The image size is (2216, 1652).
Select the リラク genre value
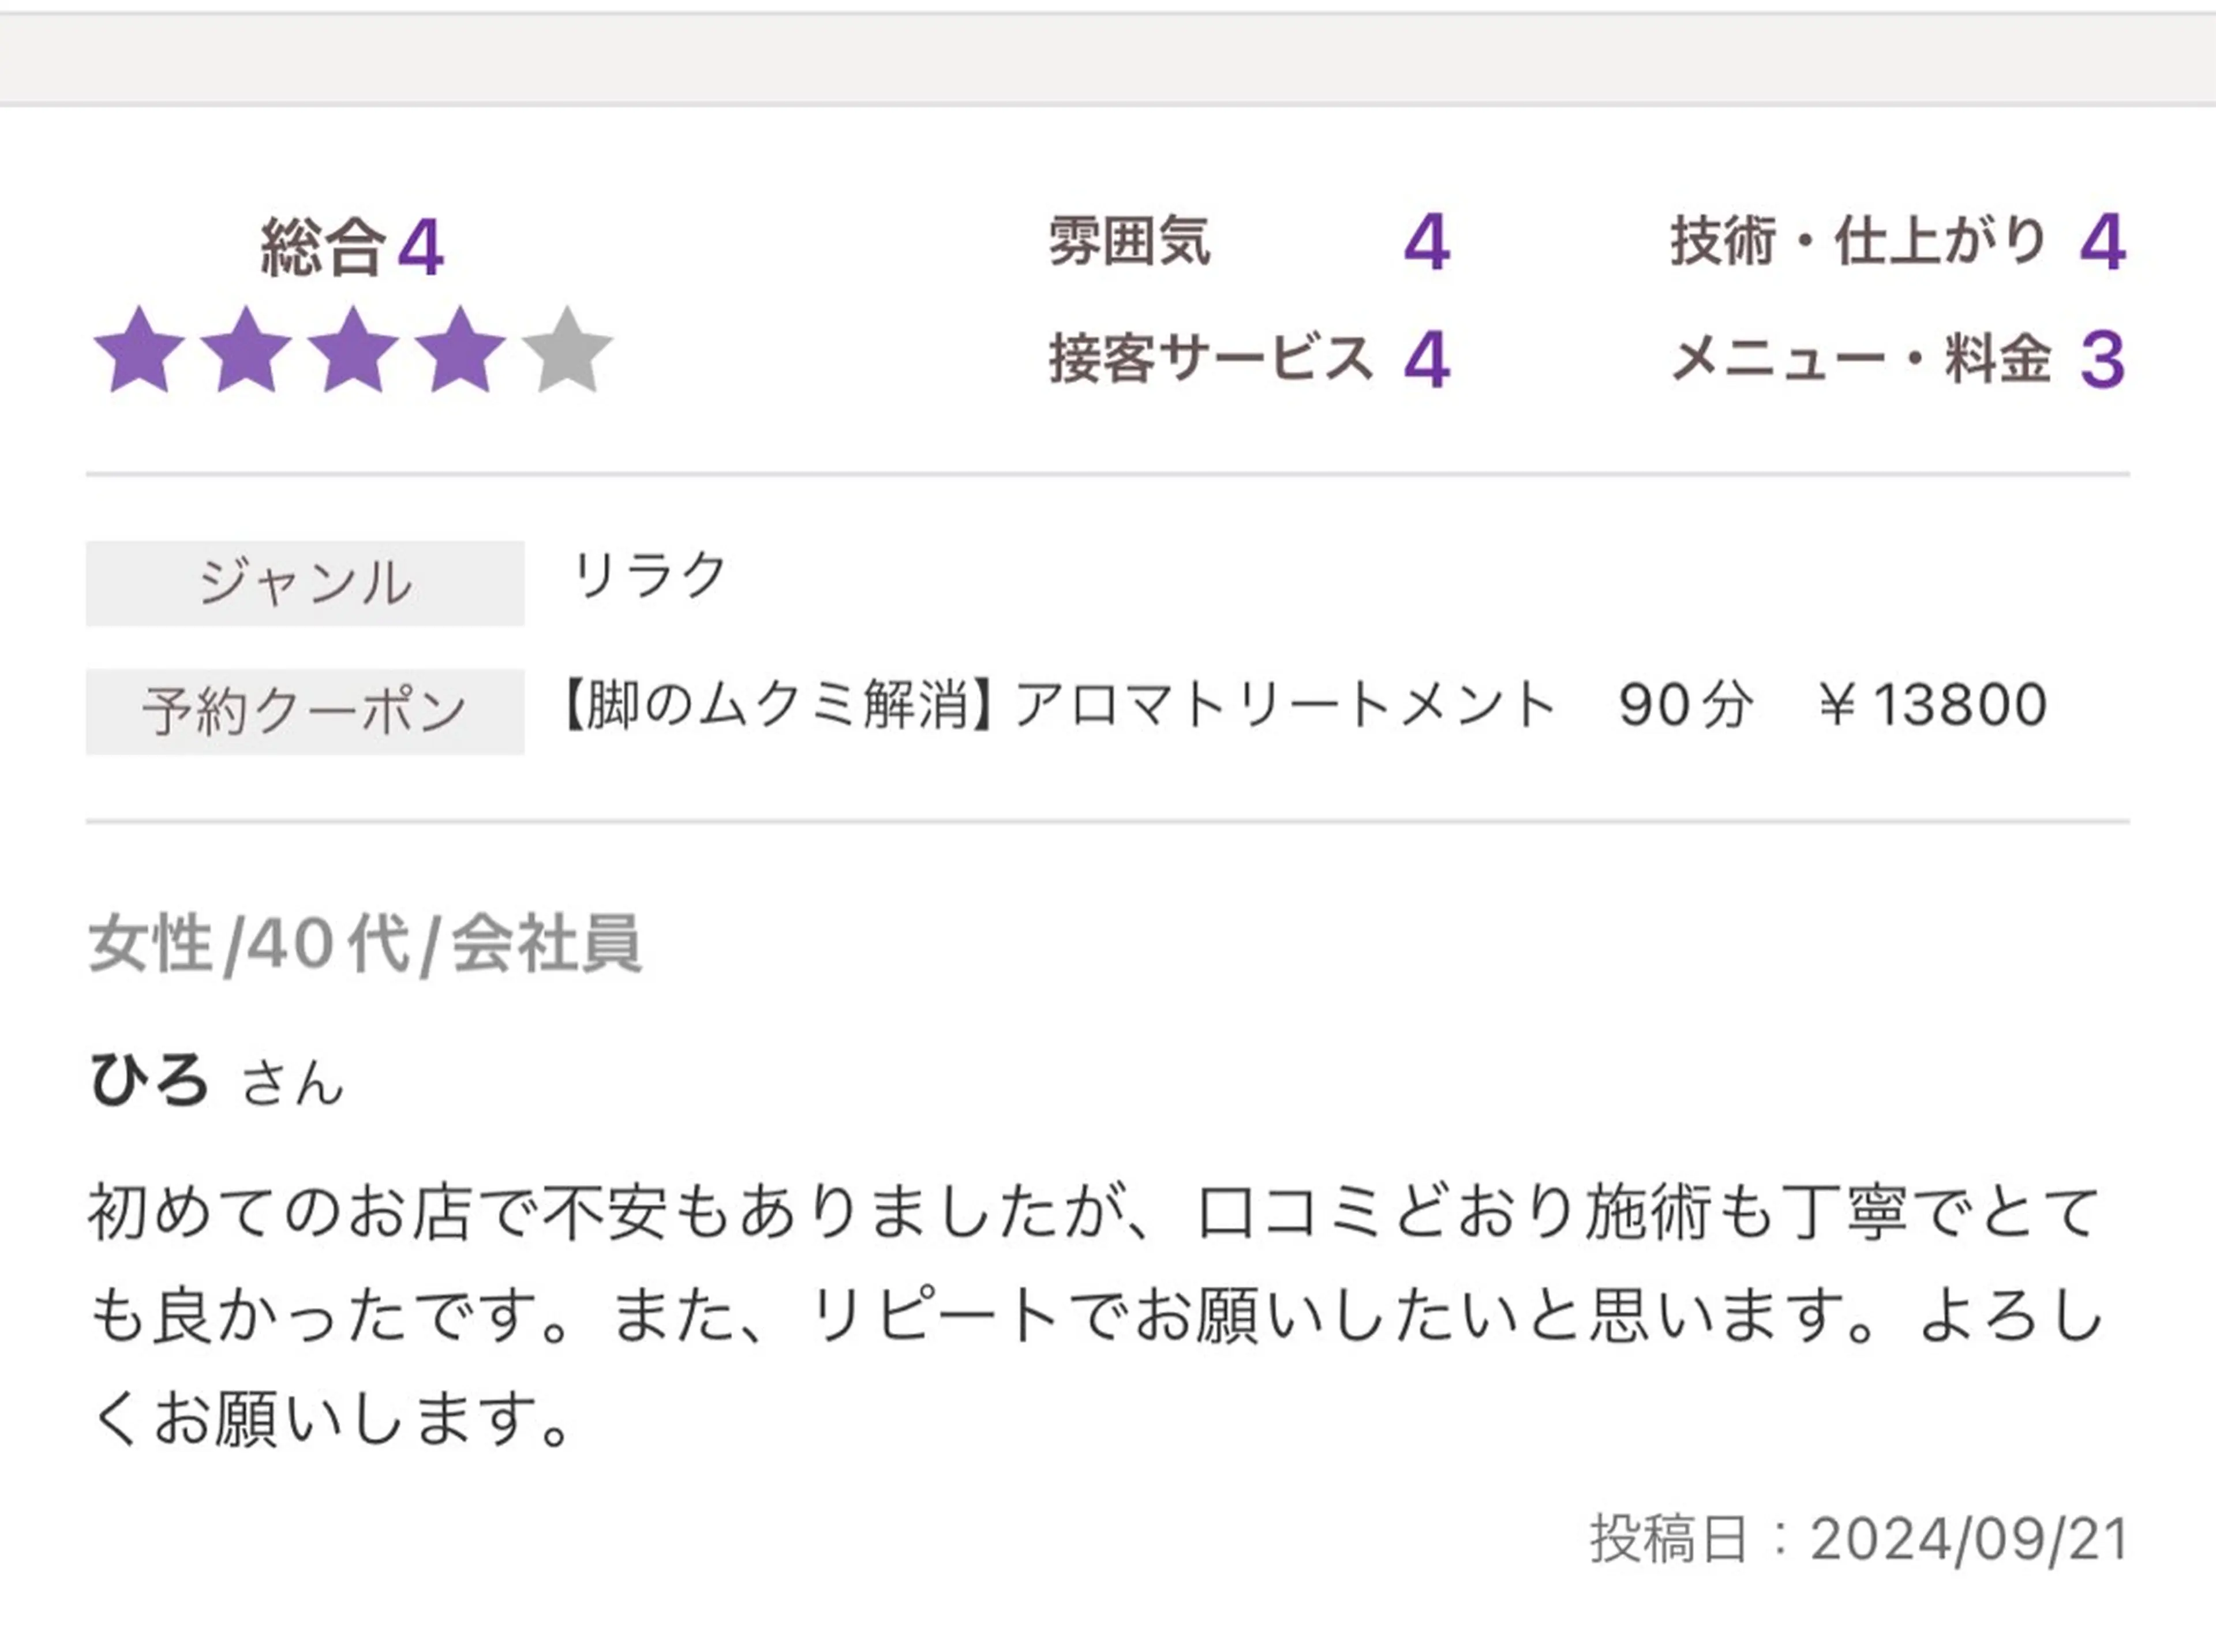click(x=649, y=575)
